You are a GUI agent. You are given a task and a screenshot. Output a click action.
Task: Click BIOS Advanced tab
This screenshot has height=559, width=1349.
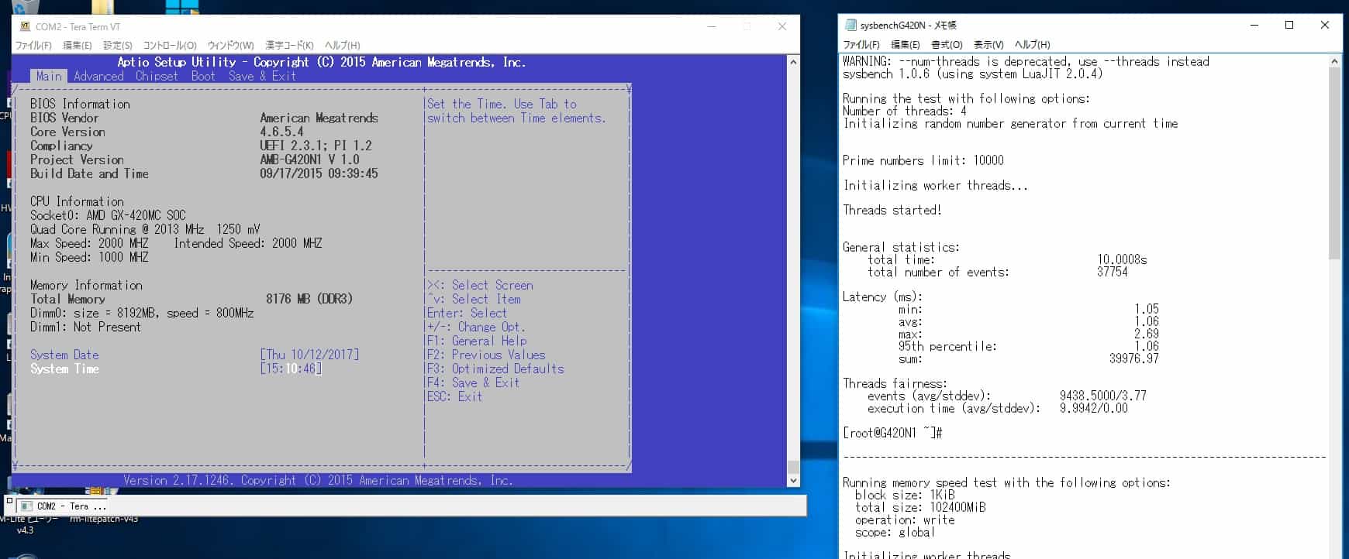coord(98,76)
